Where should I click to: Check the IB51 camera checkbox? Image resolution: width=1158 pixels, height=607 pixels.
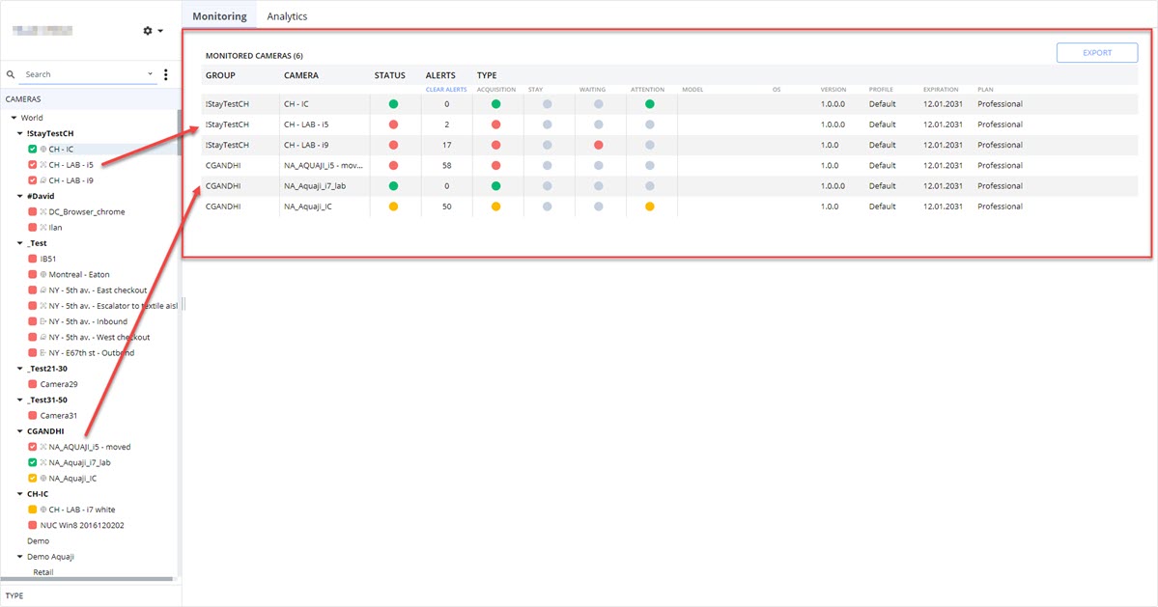(x=33, y=259)
